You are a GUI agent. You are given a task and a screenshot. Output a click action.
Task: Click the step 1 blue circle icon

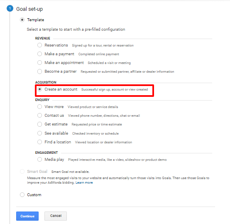point(10,8)
